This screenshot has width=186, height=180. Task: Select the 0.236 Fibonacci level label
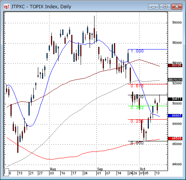point(137,121)
